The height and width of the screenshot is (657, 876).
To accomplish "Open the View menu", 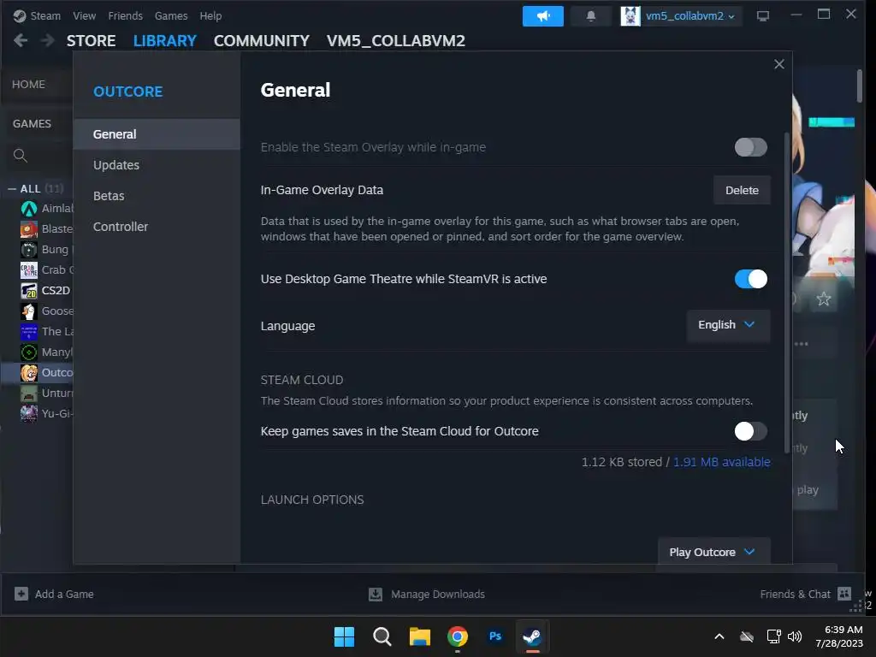I will (84, 15).
